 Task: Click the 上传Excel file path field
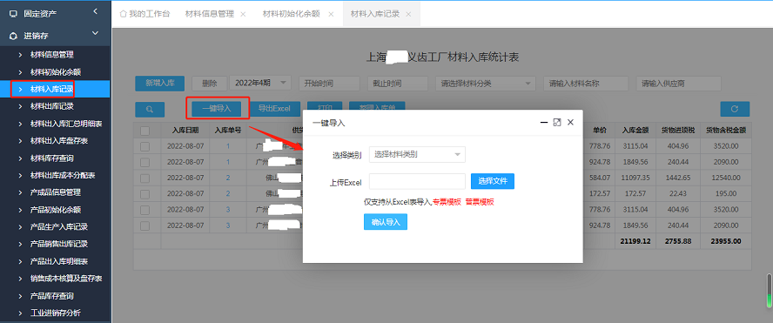click(x=417, y=181)
